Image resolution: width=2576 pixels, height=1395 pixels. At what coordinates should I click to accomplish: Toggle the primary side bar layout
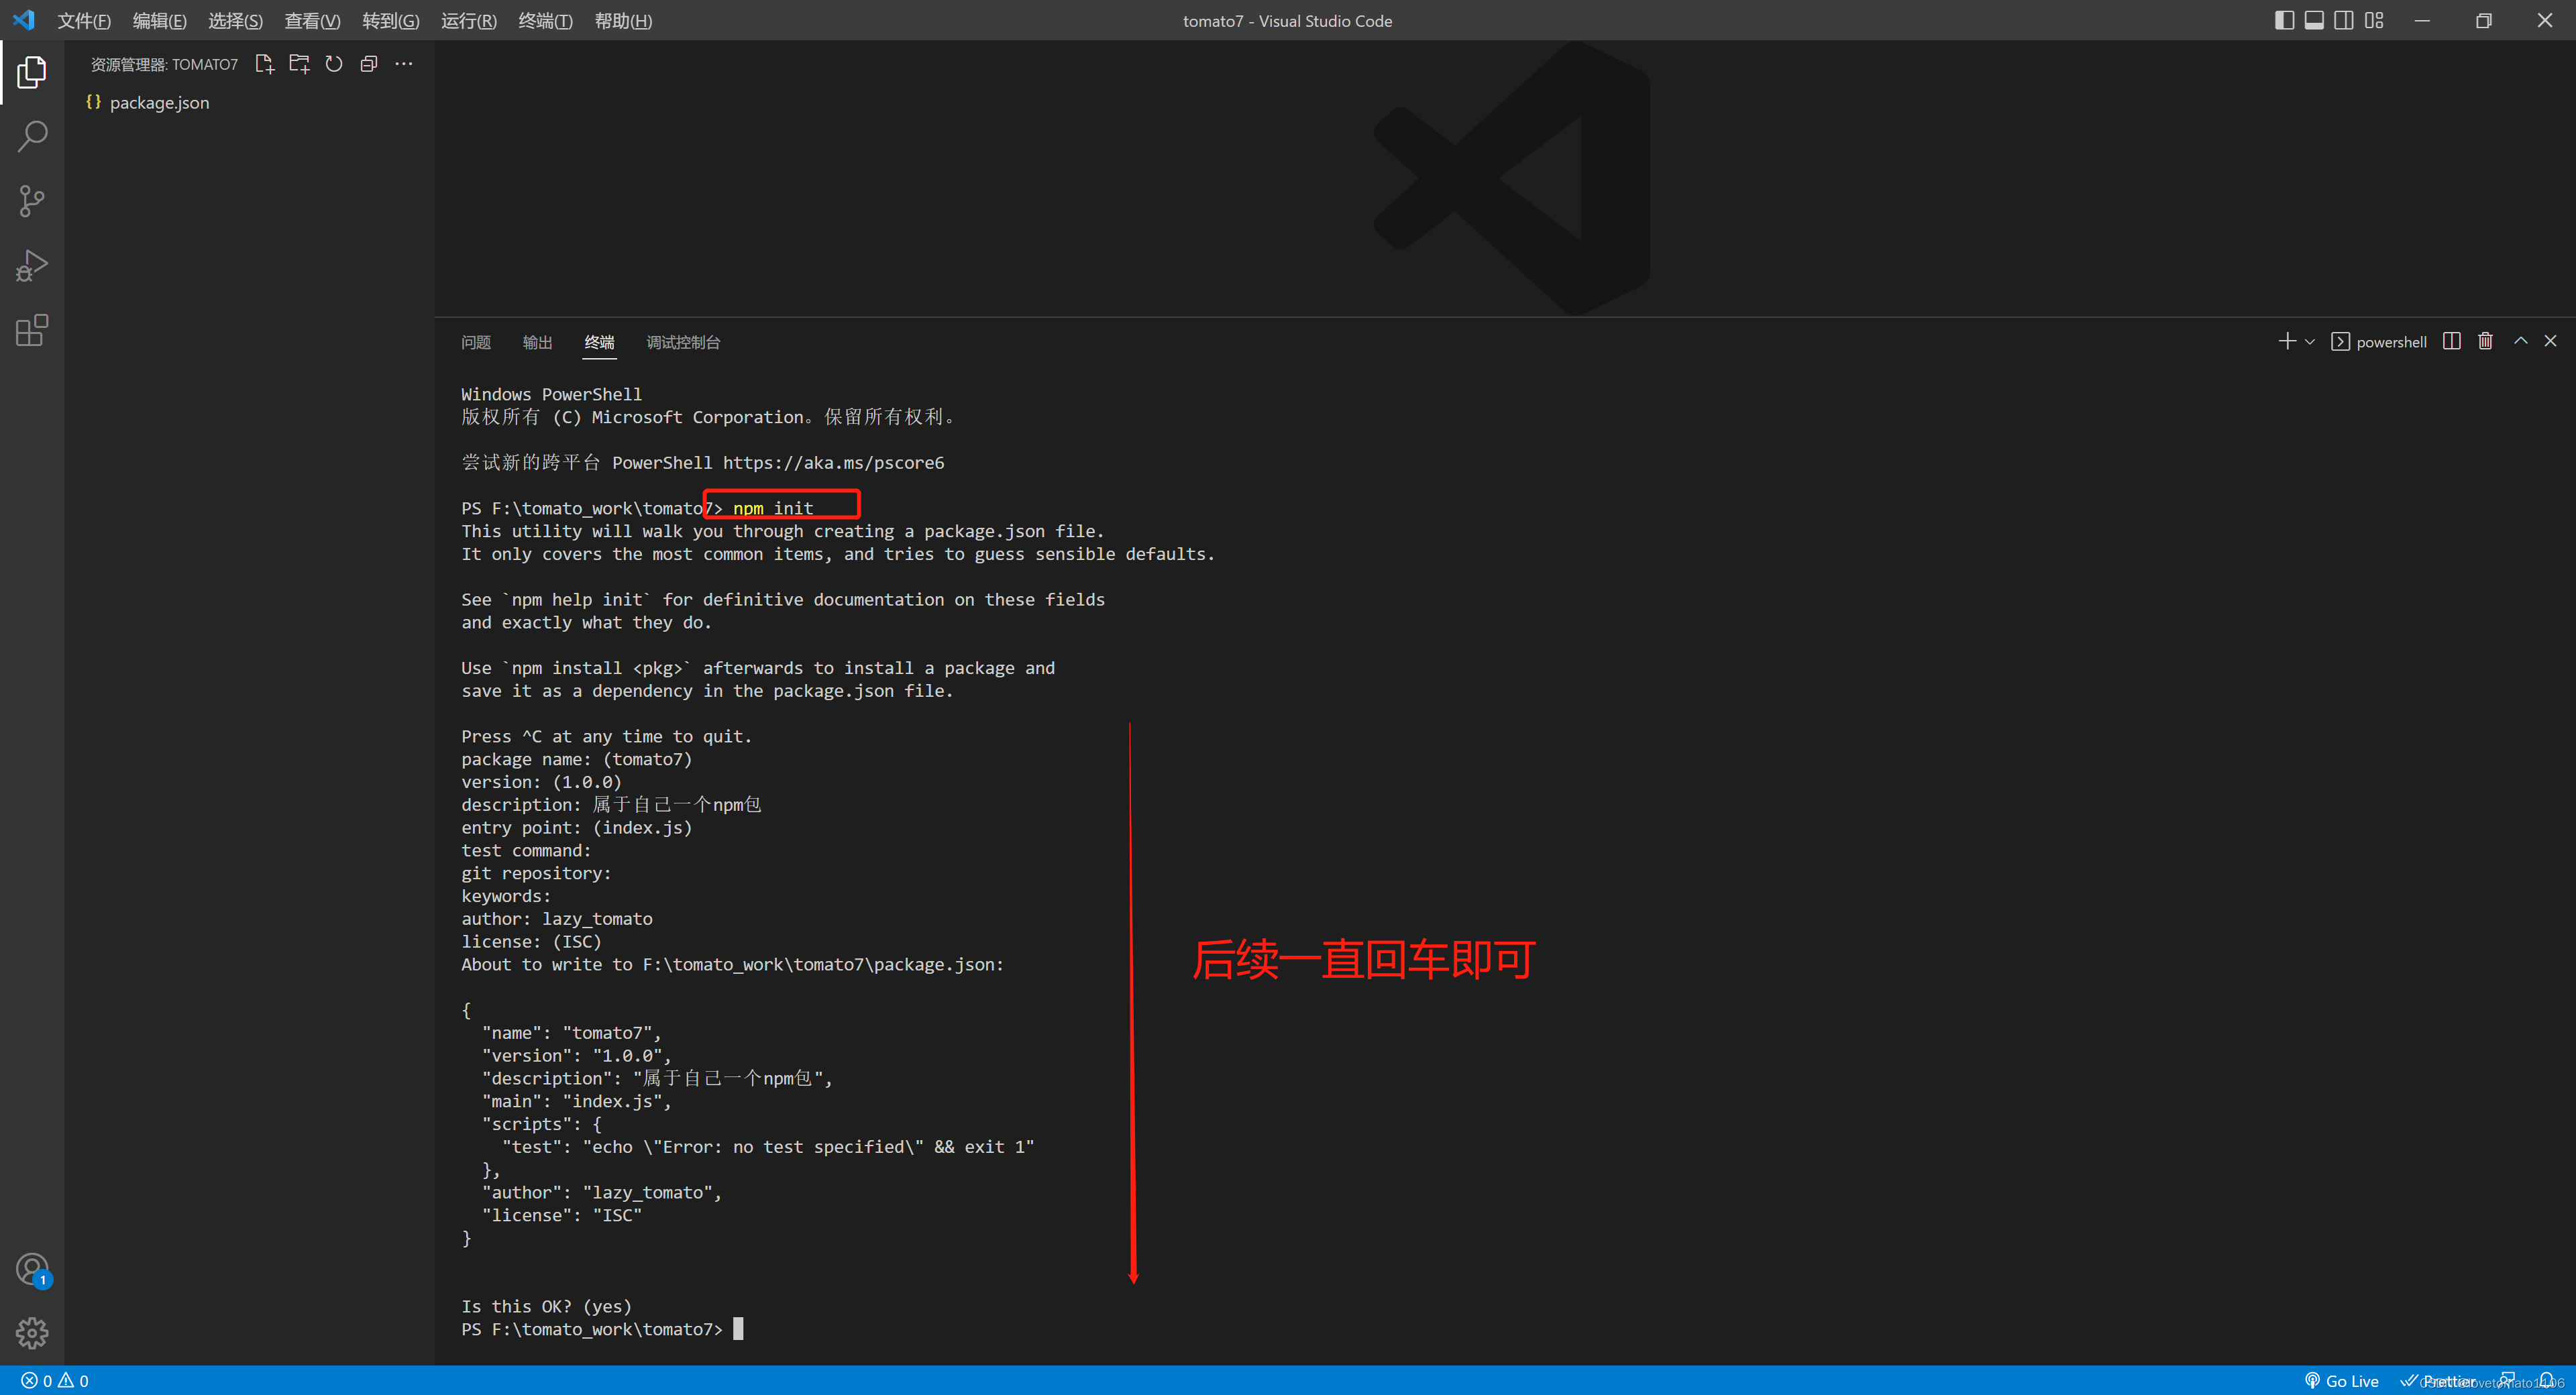2284,20
